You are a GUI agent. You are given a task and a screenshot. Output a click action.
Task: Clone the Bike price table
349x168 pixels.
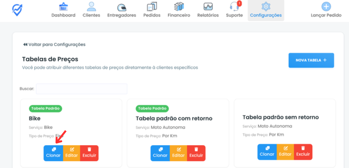click(53, 153)
